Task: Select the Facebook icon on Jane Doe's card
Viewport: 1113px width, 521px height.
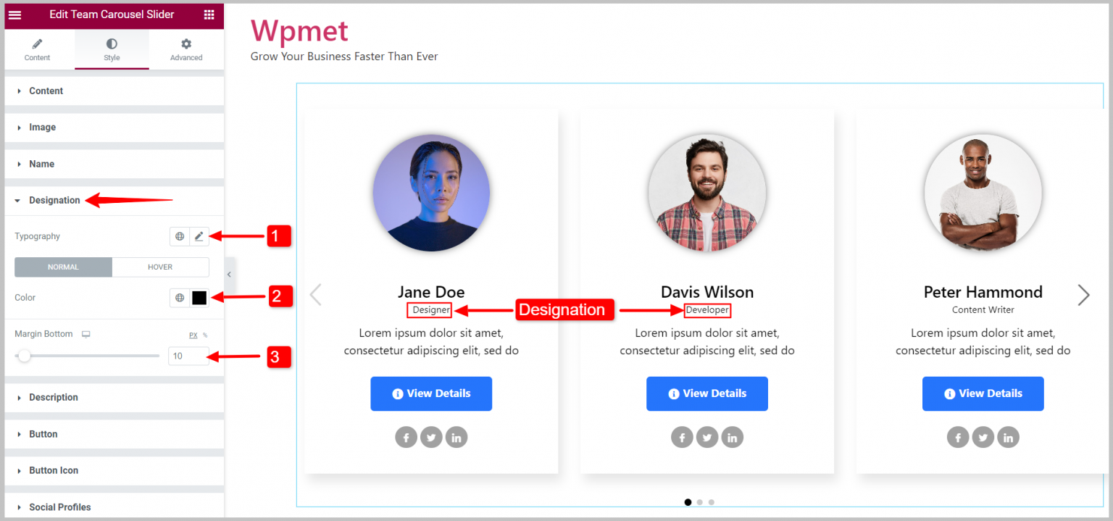Action: coord(406,437)
